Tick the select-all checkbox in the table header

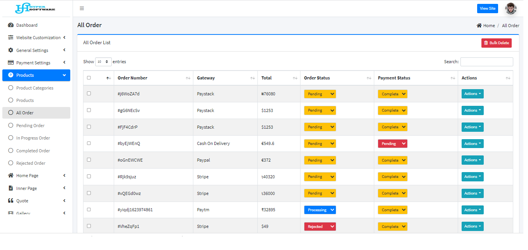(89, 78)
